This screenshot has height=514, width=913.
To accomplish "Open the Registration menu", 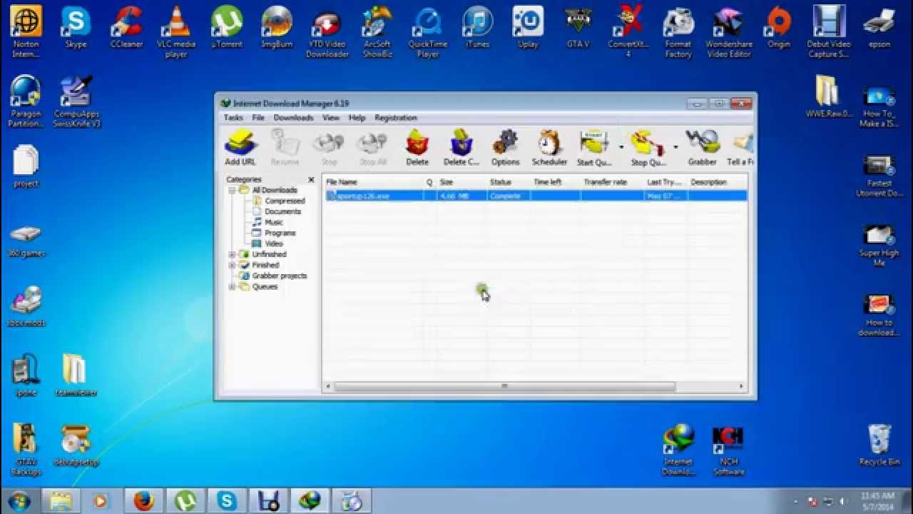I will click(395, 118).
